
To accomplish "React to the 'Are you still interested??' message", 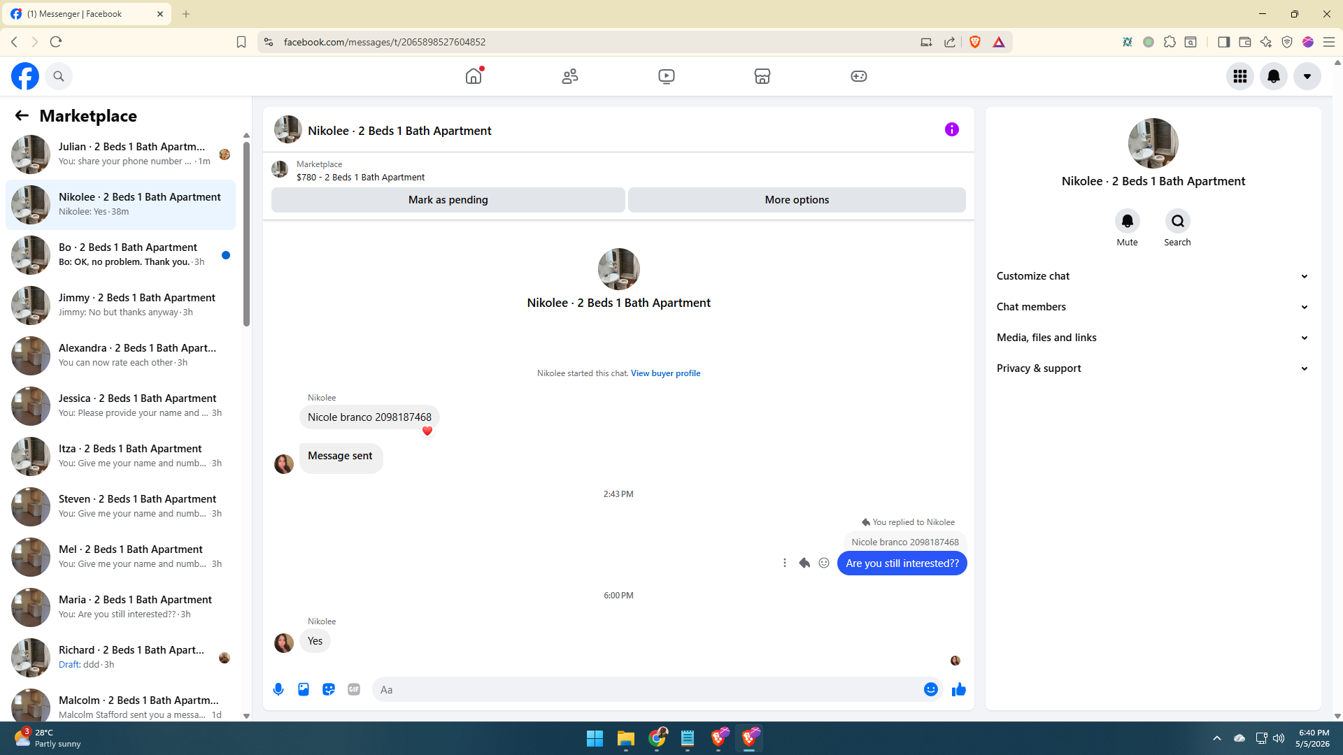I will (824, 563).
